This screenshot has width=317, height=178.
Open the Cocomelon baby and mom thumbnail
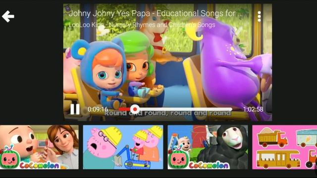coord(39,147)
